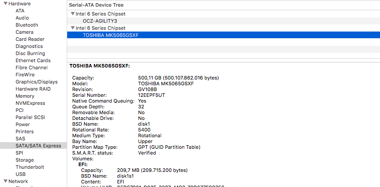380x187 pixels.
Task: Click the Bay Name value Upper
Action: (145, 141)
